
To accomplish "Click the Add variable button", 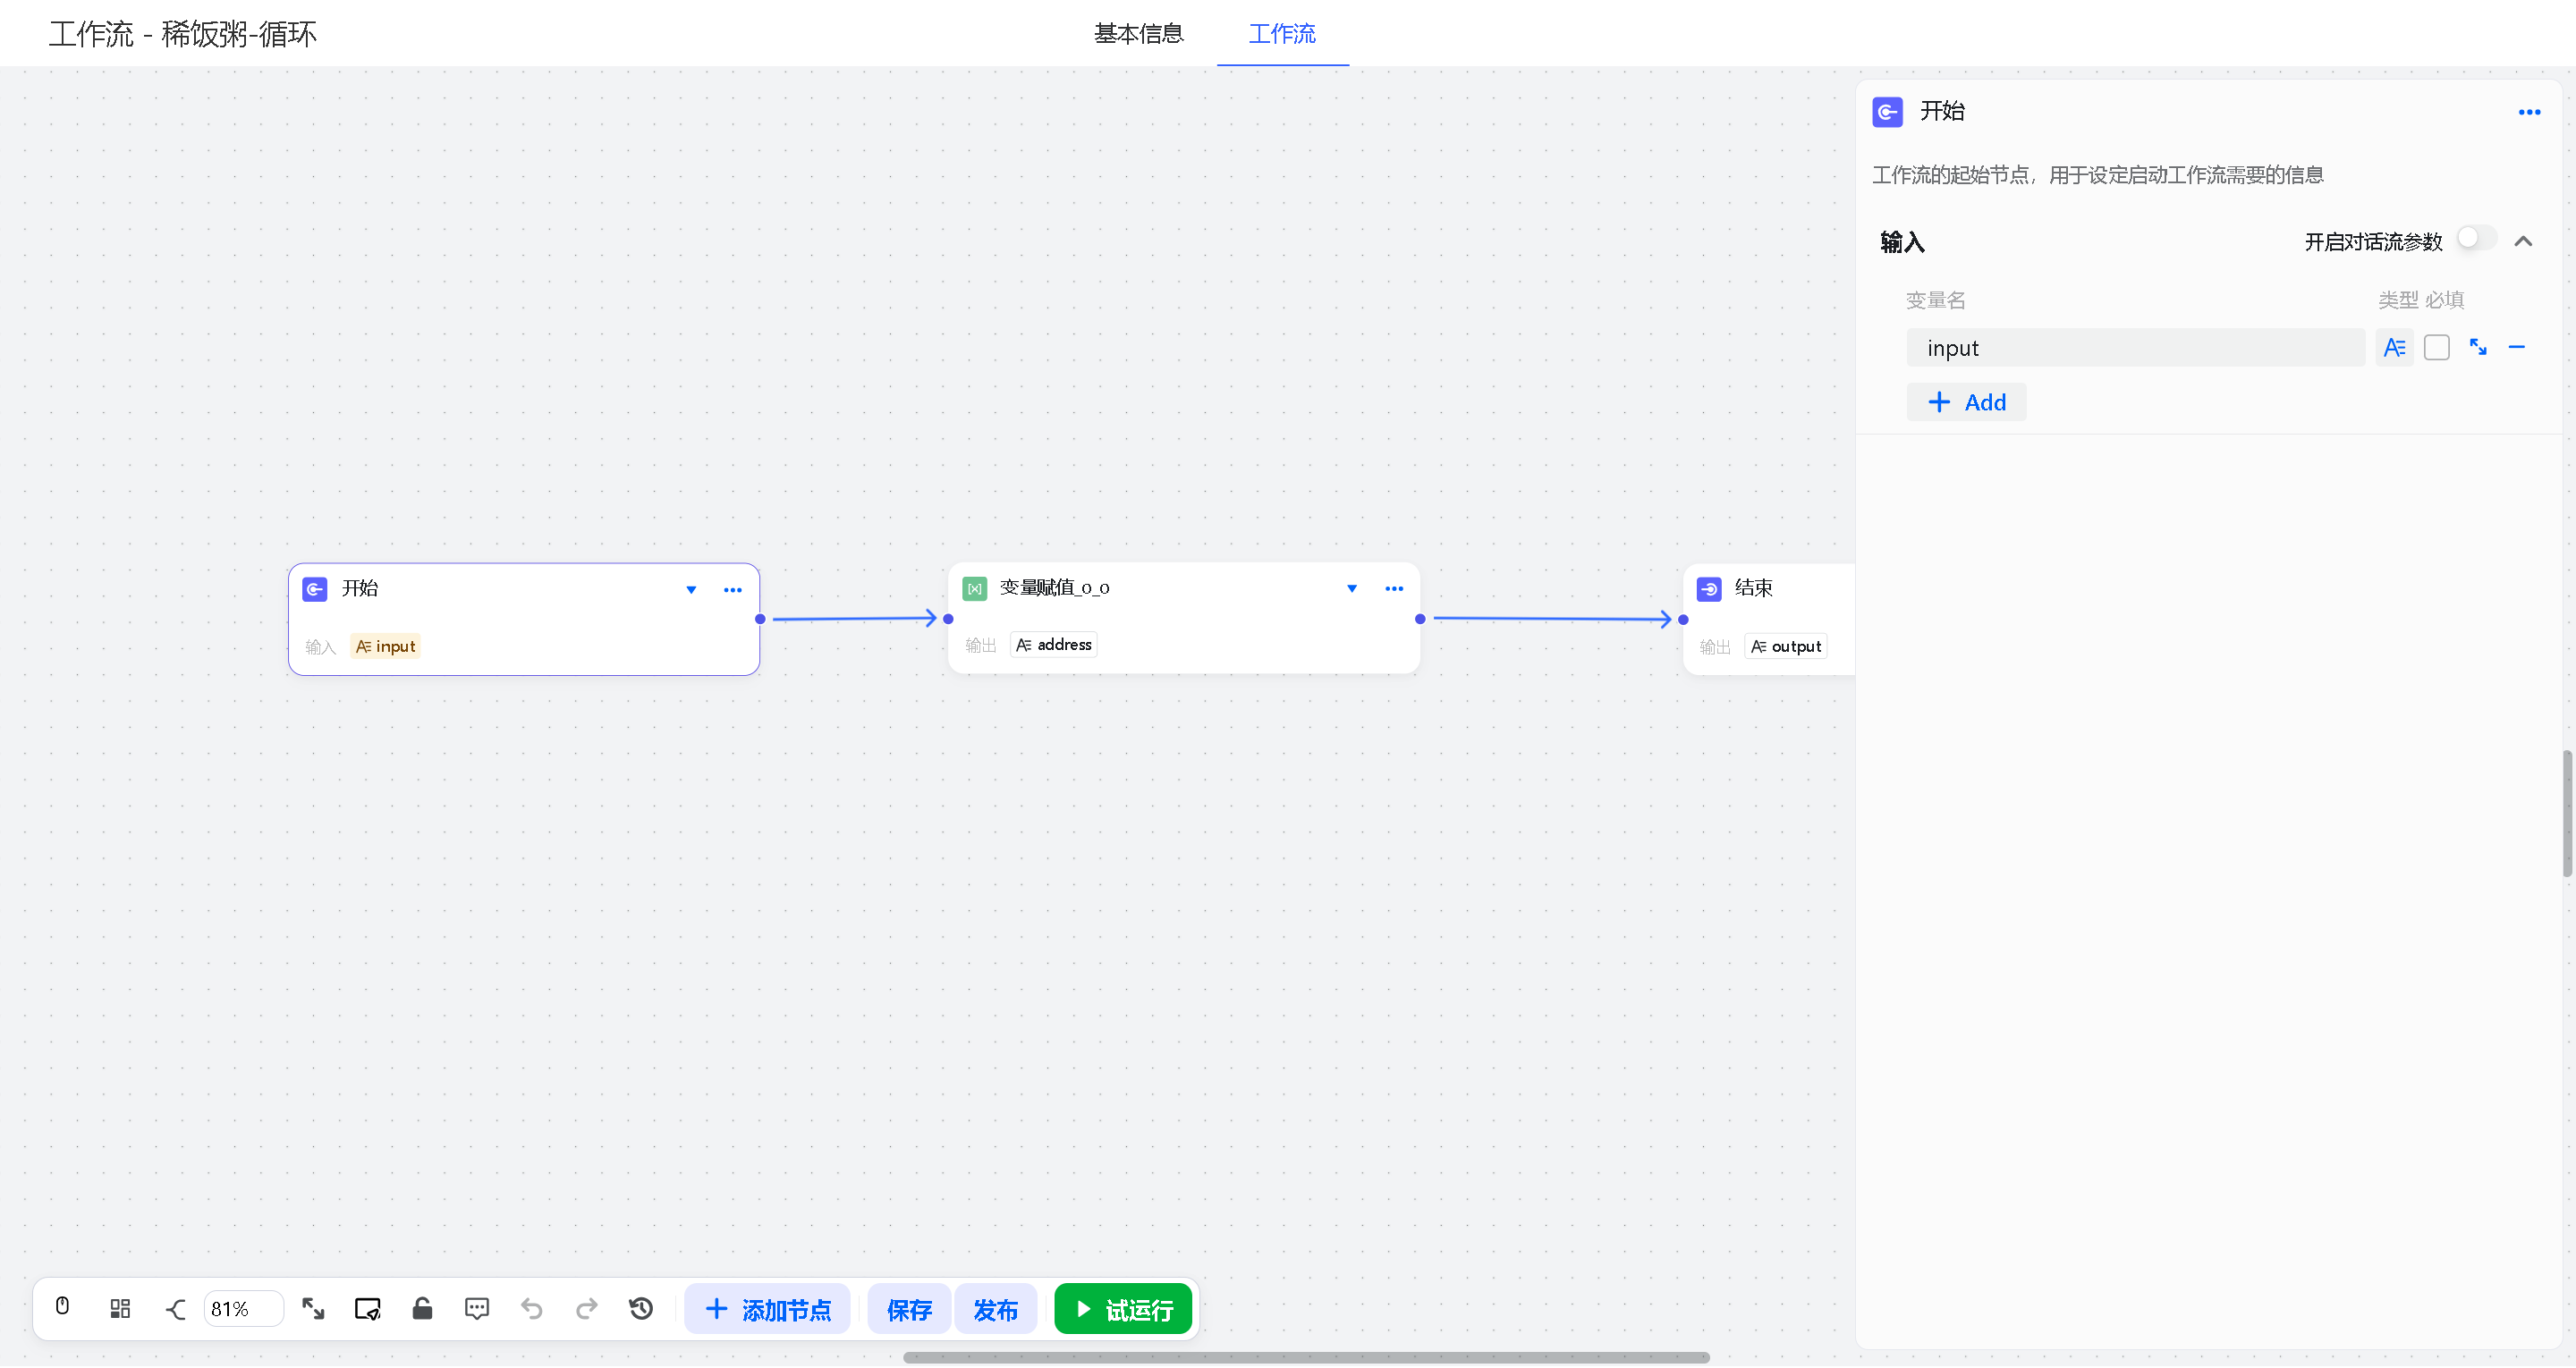I will [1966, 402].
